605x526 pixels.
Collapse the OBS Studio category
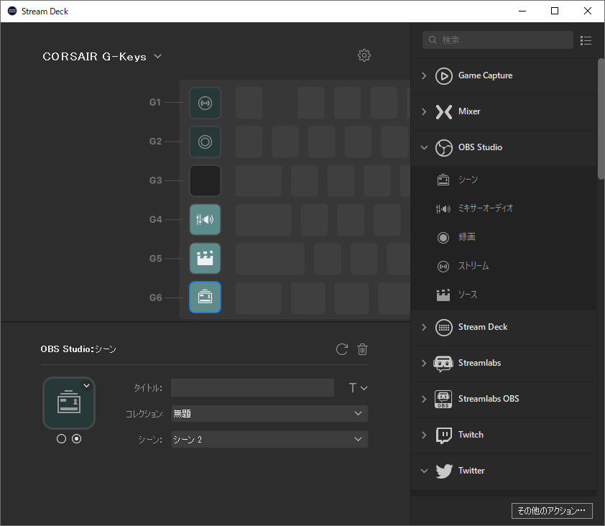(424, 148)
